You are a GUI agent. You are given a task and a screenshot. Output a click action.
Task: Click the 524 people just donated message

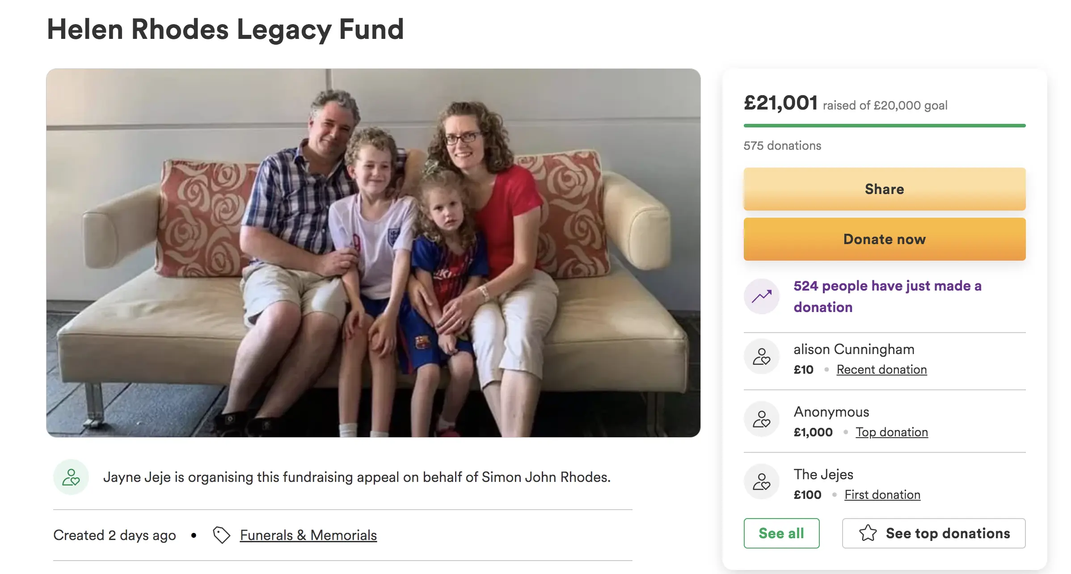click(887, 296)
